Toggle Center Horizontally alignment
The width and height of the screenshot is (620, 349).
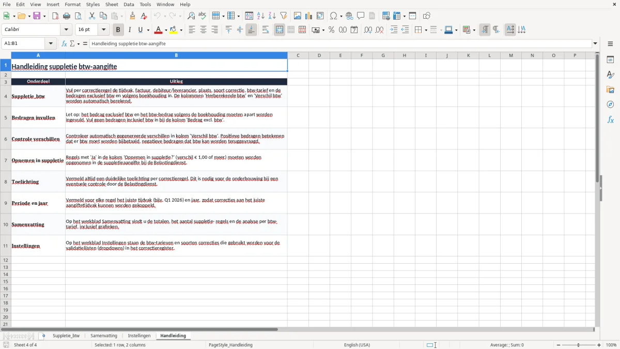coord(203,30)
